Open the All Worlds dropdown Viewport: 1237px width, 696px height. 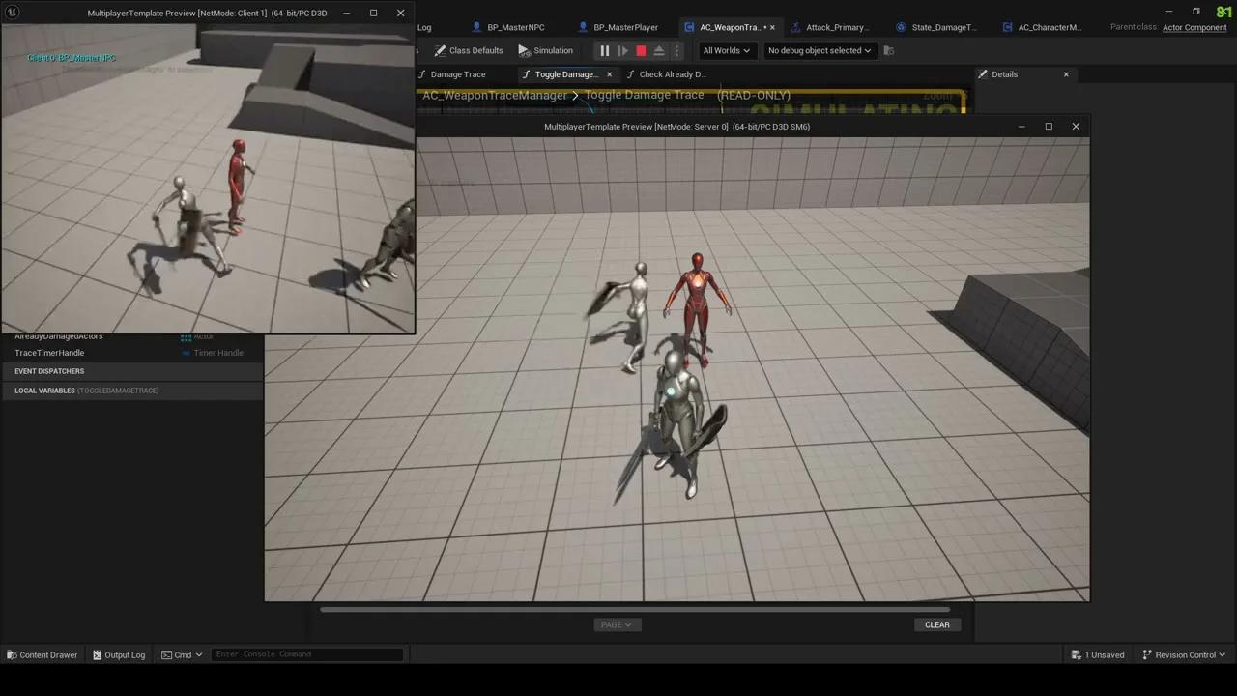(725, 50)
